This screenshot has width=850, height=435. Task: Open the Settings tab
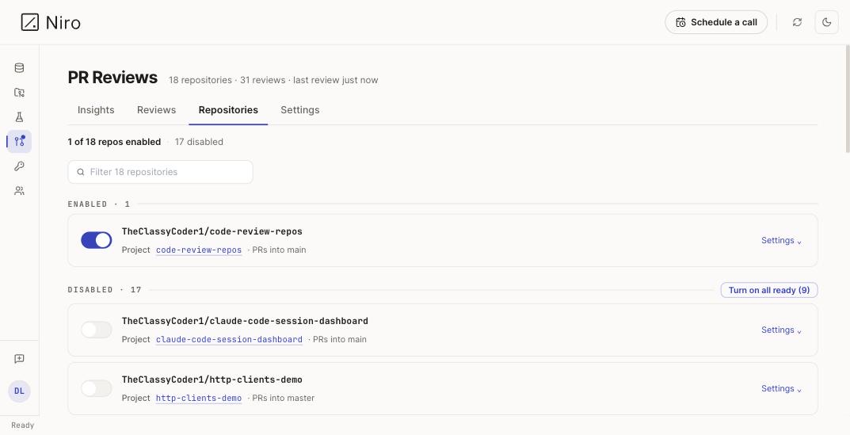299,110
